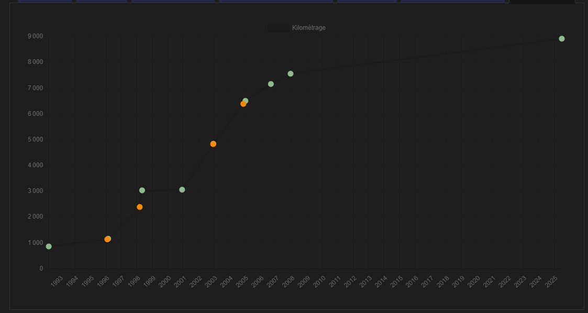The height and width of the screenshot is (313, 588).
Task: Click the orange data point near 1998
Action: [140, 207]
